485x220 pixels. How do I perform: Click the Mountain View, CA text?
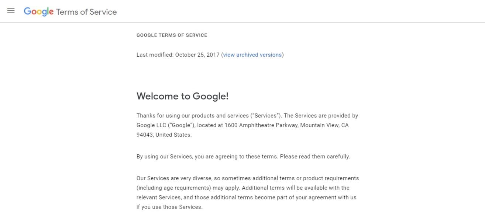[x=324, y=125]
